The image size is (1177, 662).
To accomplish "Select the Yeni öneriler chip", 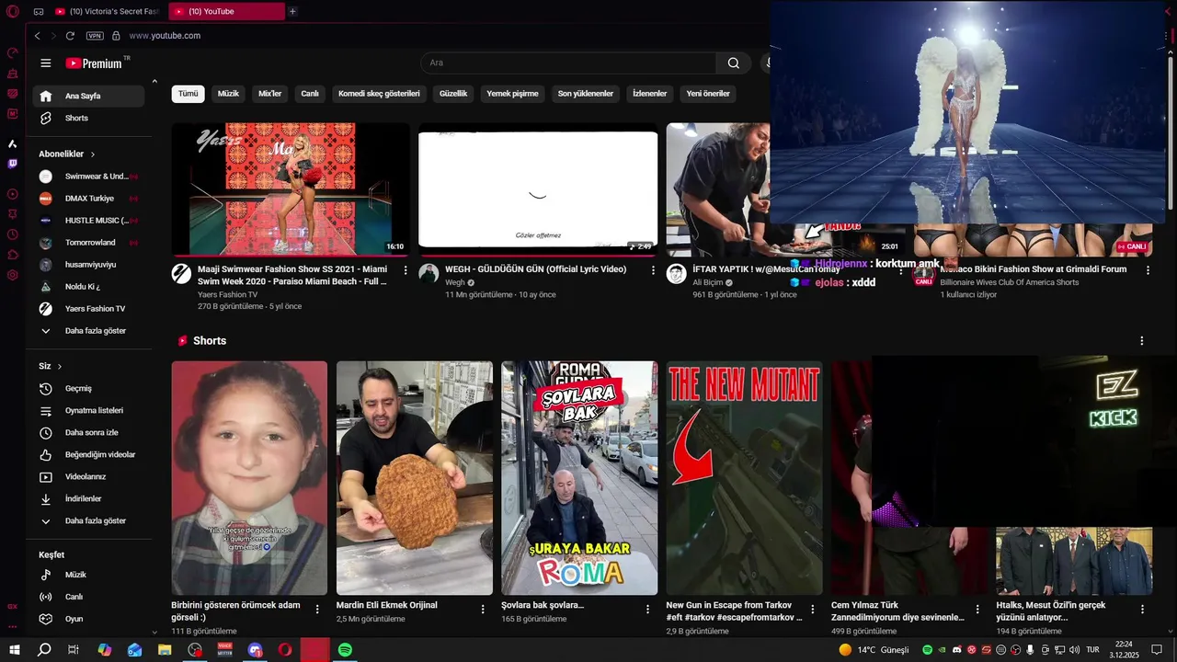I will coord(708,94).
